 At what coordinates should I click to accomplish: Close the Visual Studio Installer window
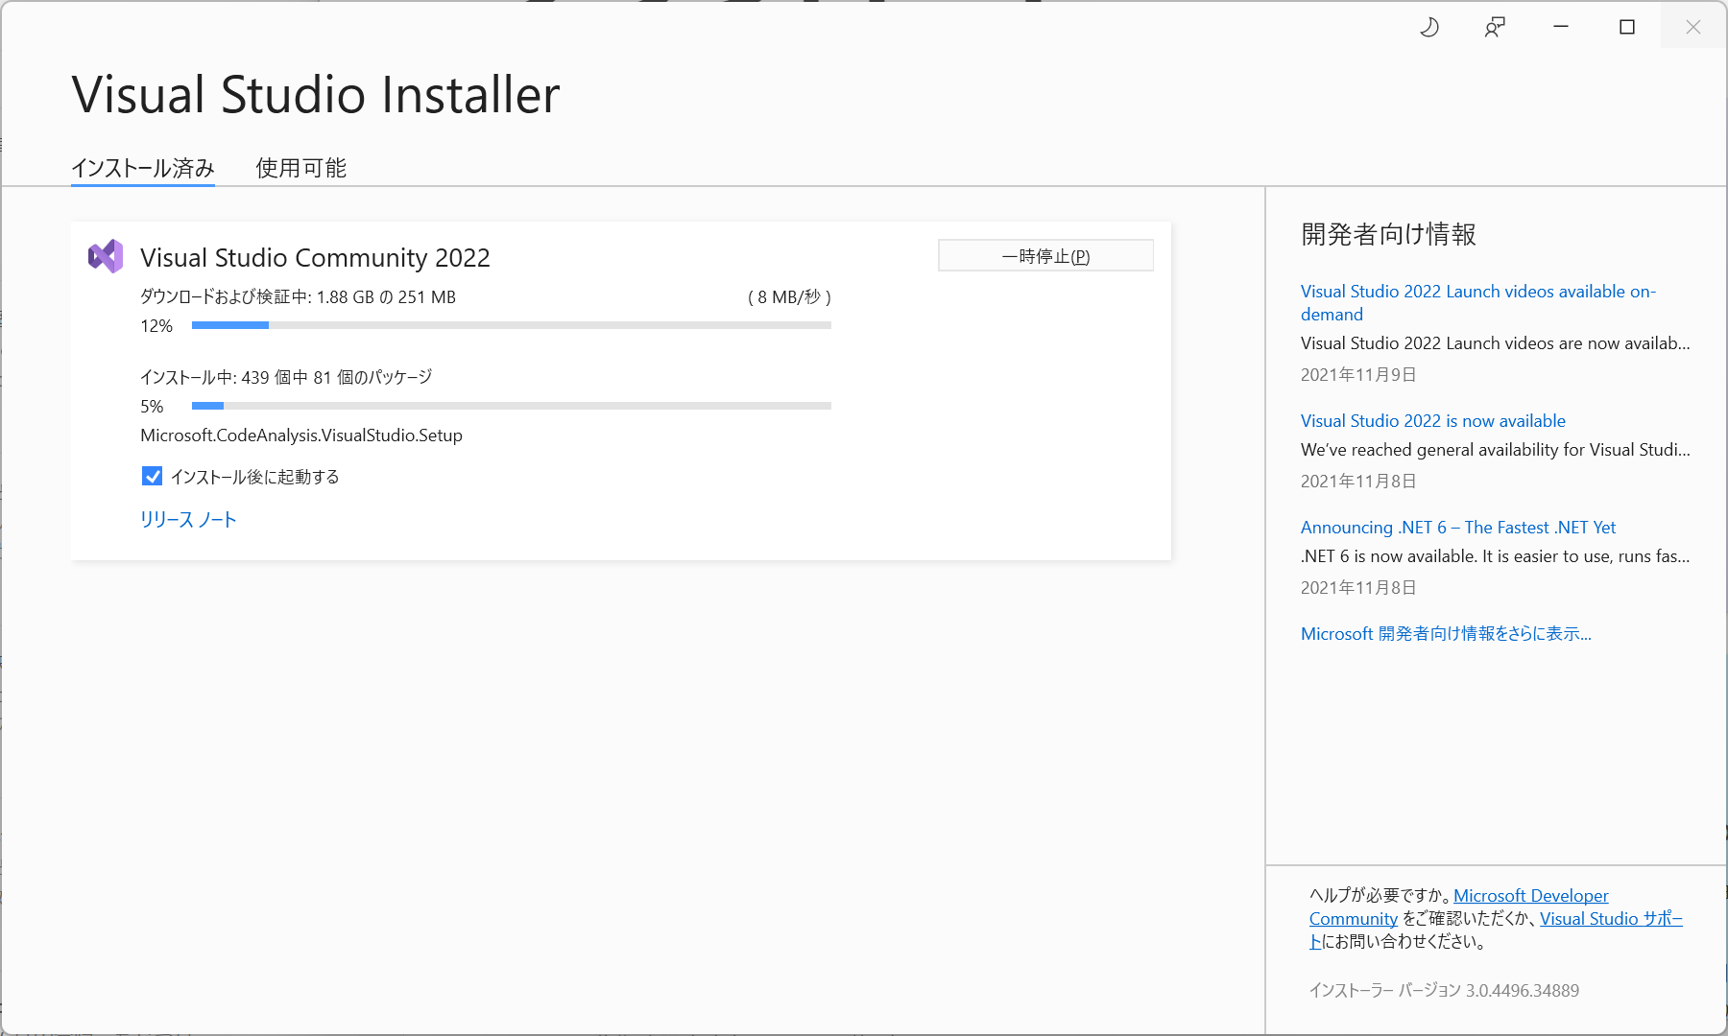1693,27
